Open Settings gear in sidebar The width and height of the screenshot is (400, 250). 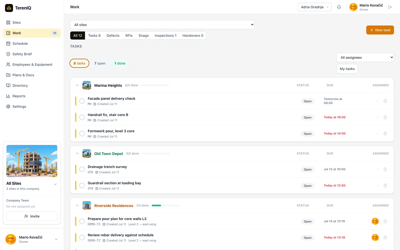[x=32, y=106]
